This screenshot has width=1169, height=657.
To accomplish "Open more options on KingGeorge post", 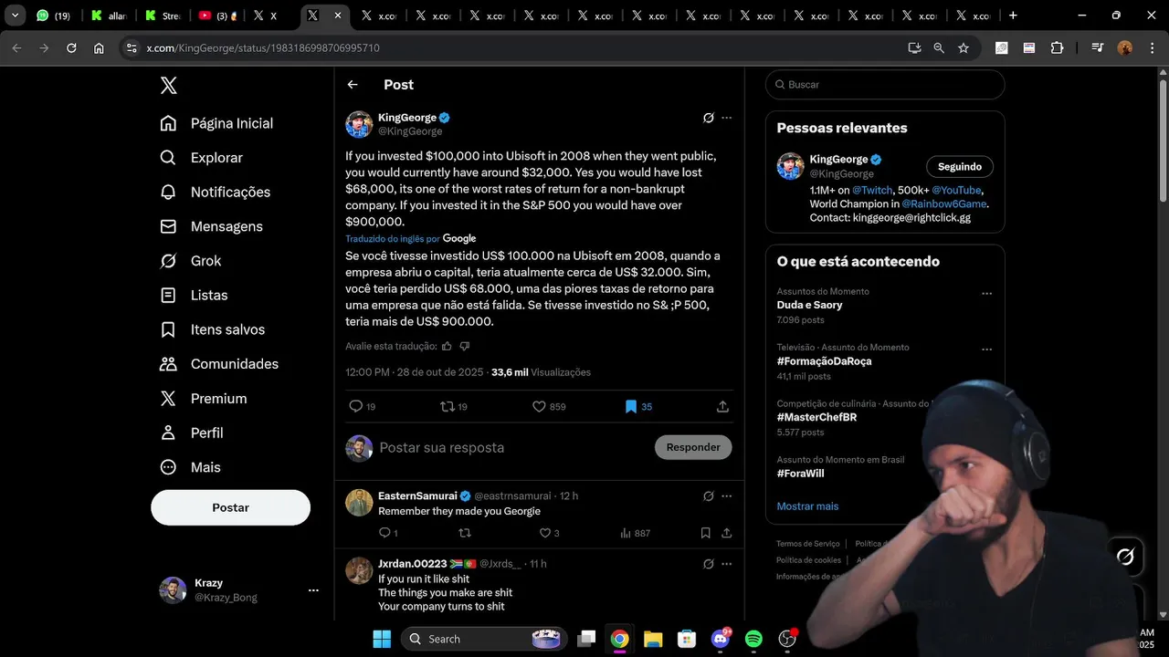I will tap(727, 118).
